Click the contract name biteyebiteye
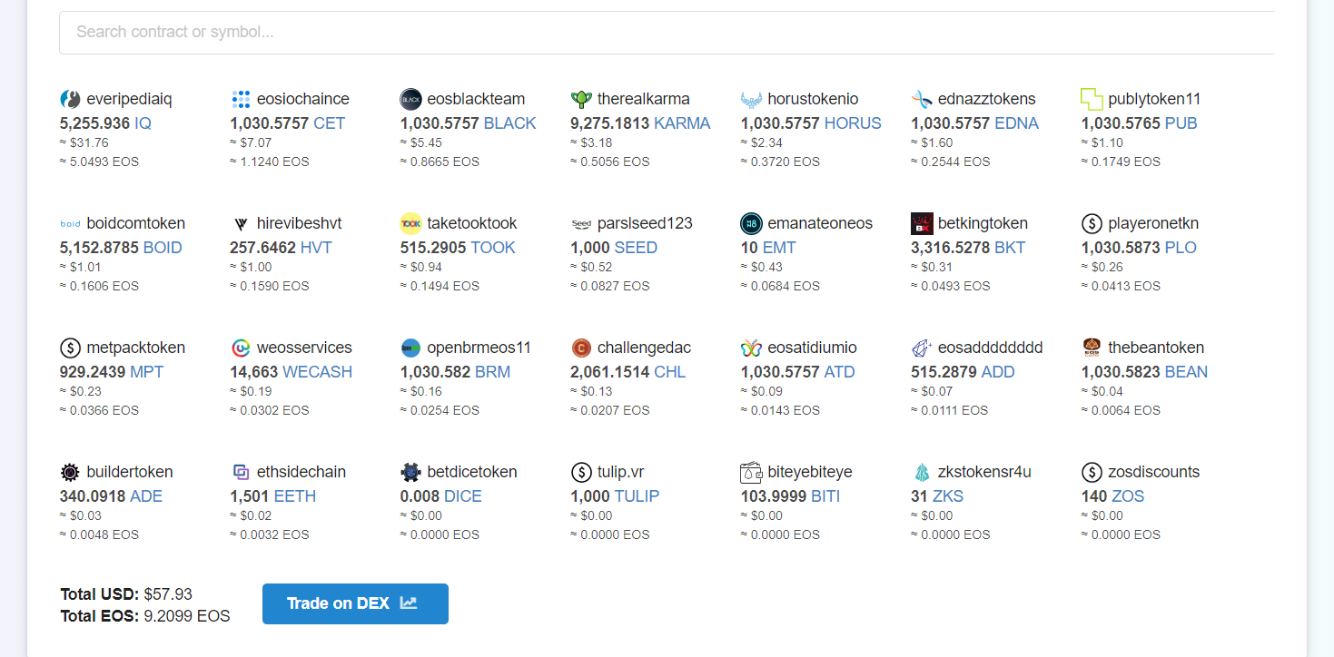Image resolution: width=1334 pixels, height=657 pixels. point(810,472)
